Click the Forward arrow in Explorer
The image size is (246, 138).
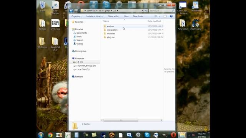pyautogui.click(x=76, y=11)
